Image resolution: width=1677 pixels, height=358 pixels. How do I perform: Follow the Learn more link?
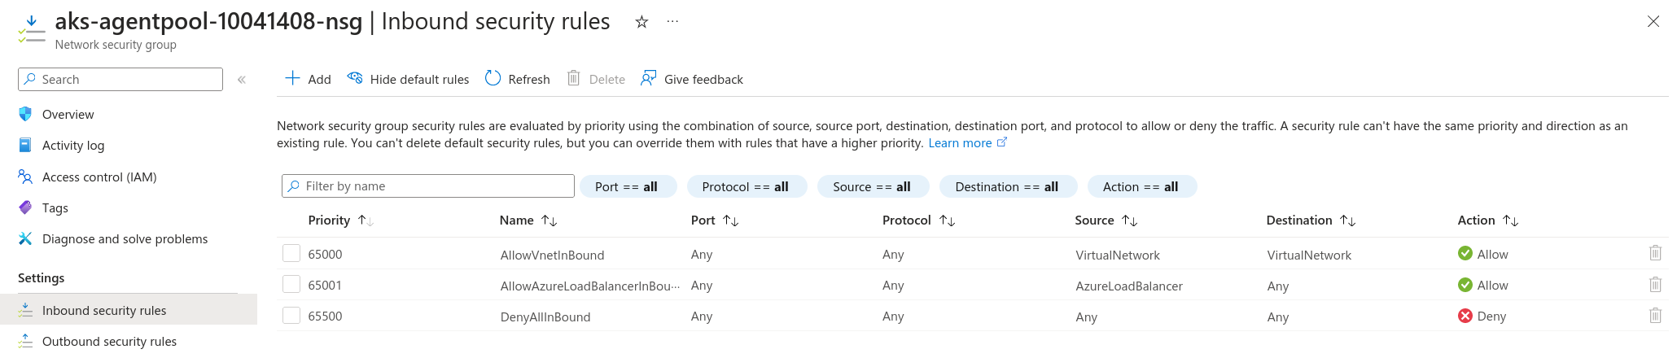[961, 143]
